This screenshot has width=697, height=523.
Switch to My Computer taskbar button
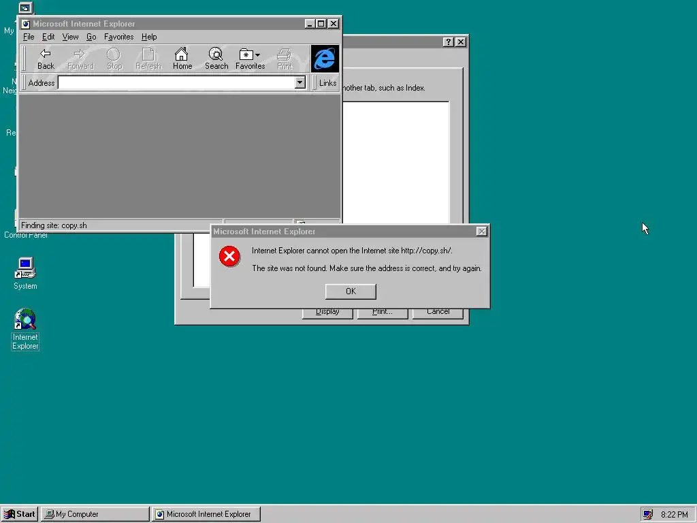pyautogui.click(x=95, y=514)
